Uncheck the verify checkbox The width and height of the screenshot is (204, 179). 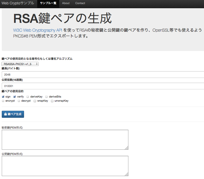15,97
